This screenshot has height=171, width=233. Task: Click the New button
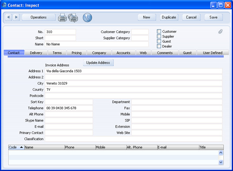147,17
